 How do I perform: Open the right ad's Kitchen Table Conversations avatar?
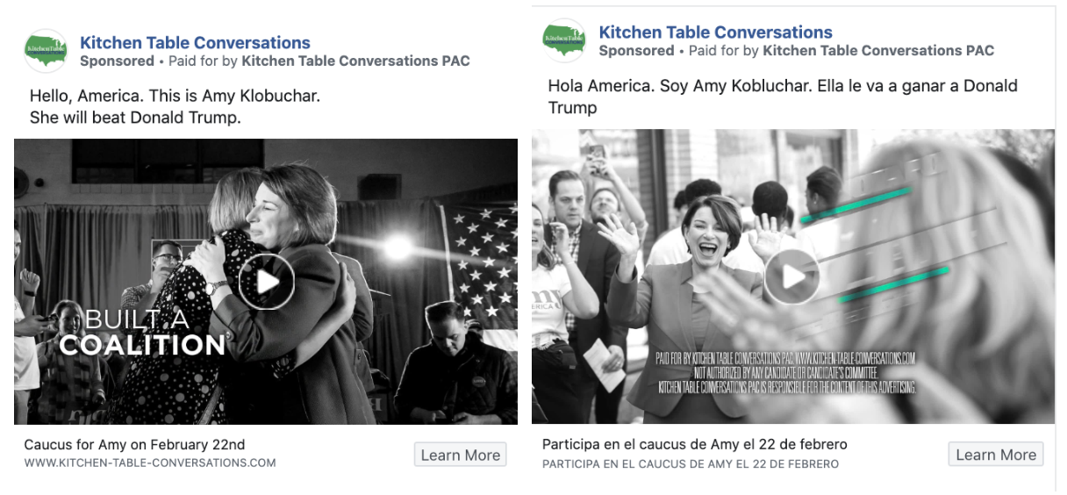pyautogui.click(x=564, y=40)
